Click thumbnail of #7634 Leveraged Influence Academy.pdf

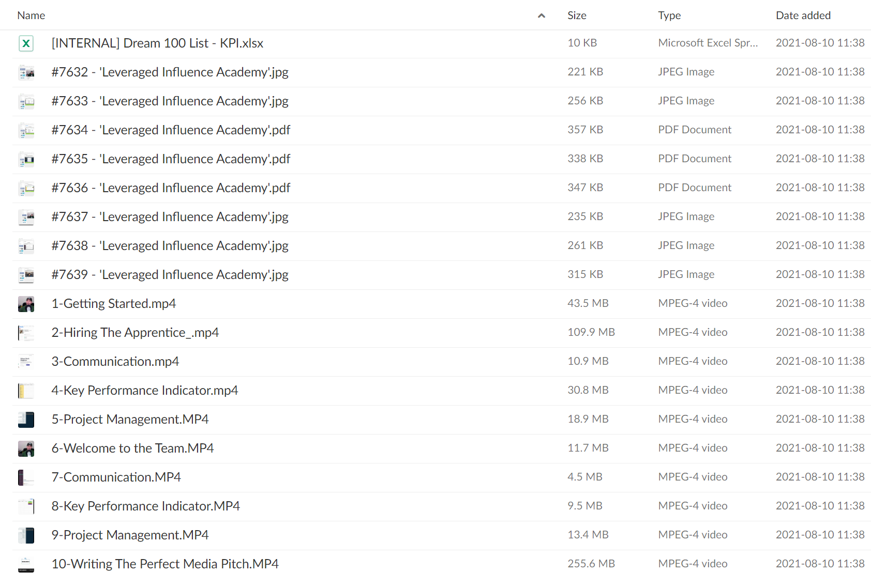point(26,130)
